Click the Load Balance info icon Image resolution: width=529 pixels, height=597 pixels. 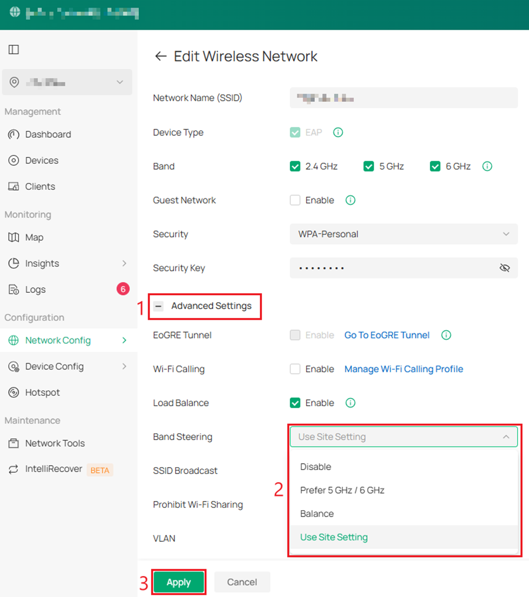[x=350, y=403]
